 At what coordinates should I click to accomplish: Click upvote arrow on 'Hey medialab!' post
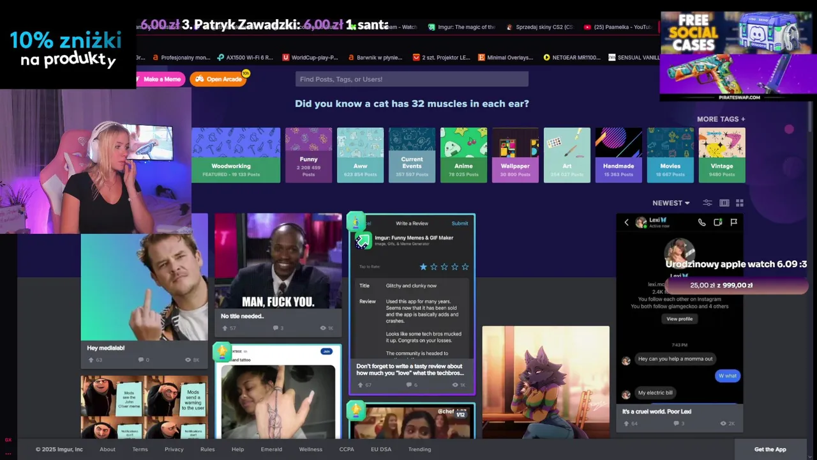[x=91, y=360]
